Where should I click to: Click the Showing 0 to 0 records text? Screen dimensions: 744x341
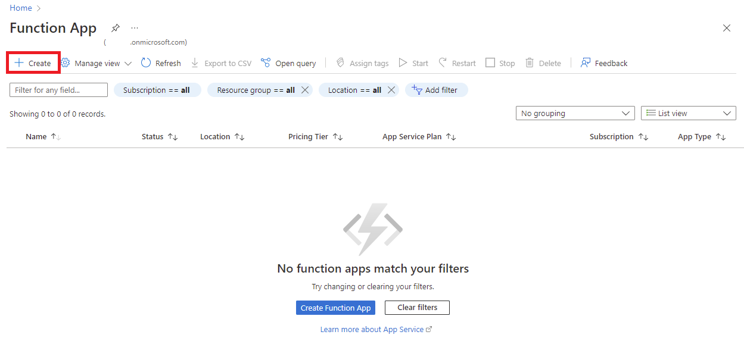point(57,114)
